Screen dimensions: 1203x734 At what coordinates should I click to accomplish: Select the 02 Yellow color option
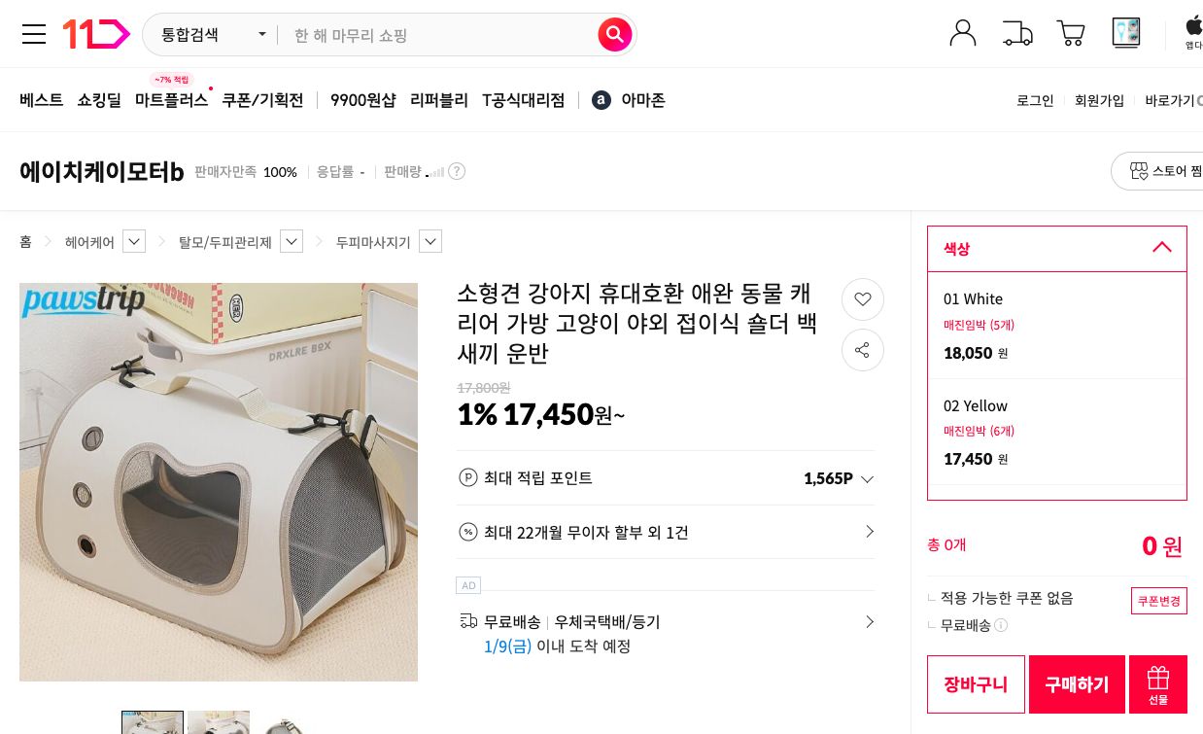1057,432
